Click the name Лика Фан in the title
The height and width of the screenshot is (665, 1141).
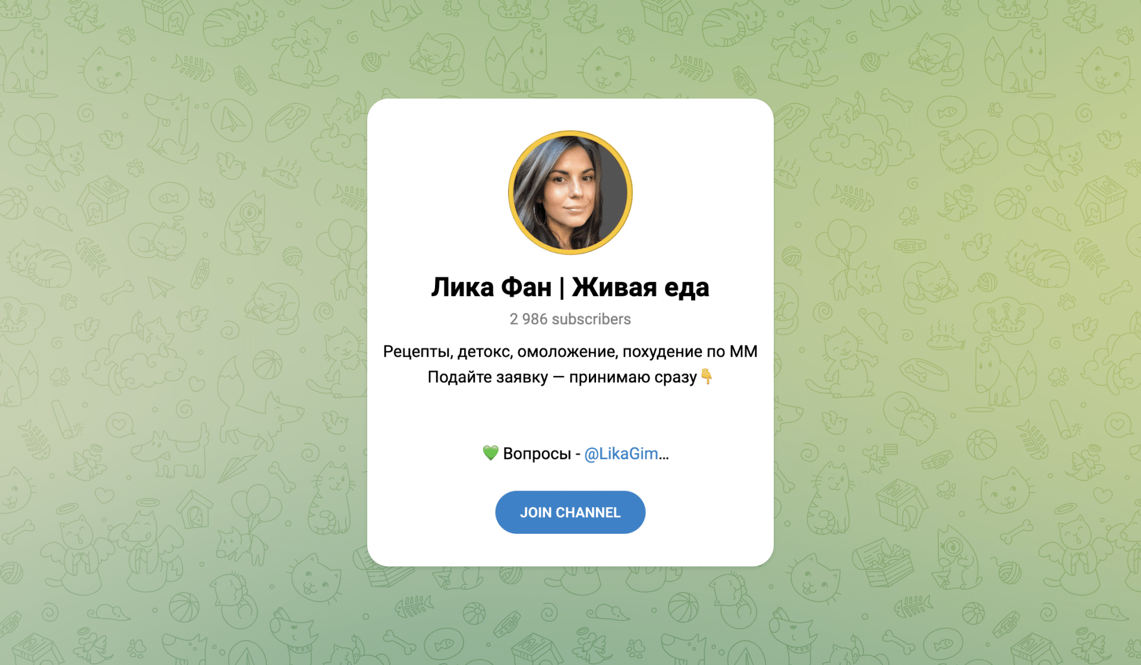click(491, 287)
